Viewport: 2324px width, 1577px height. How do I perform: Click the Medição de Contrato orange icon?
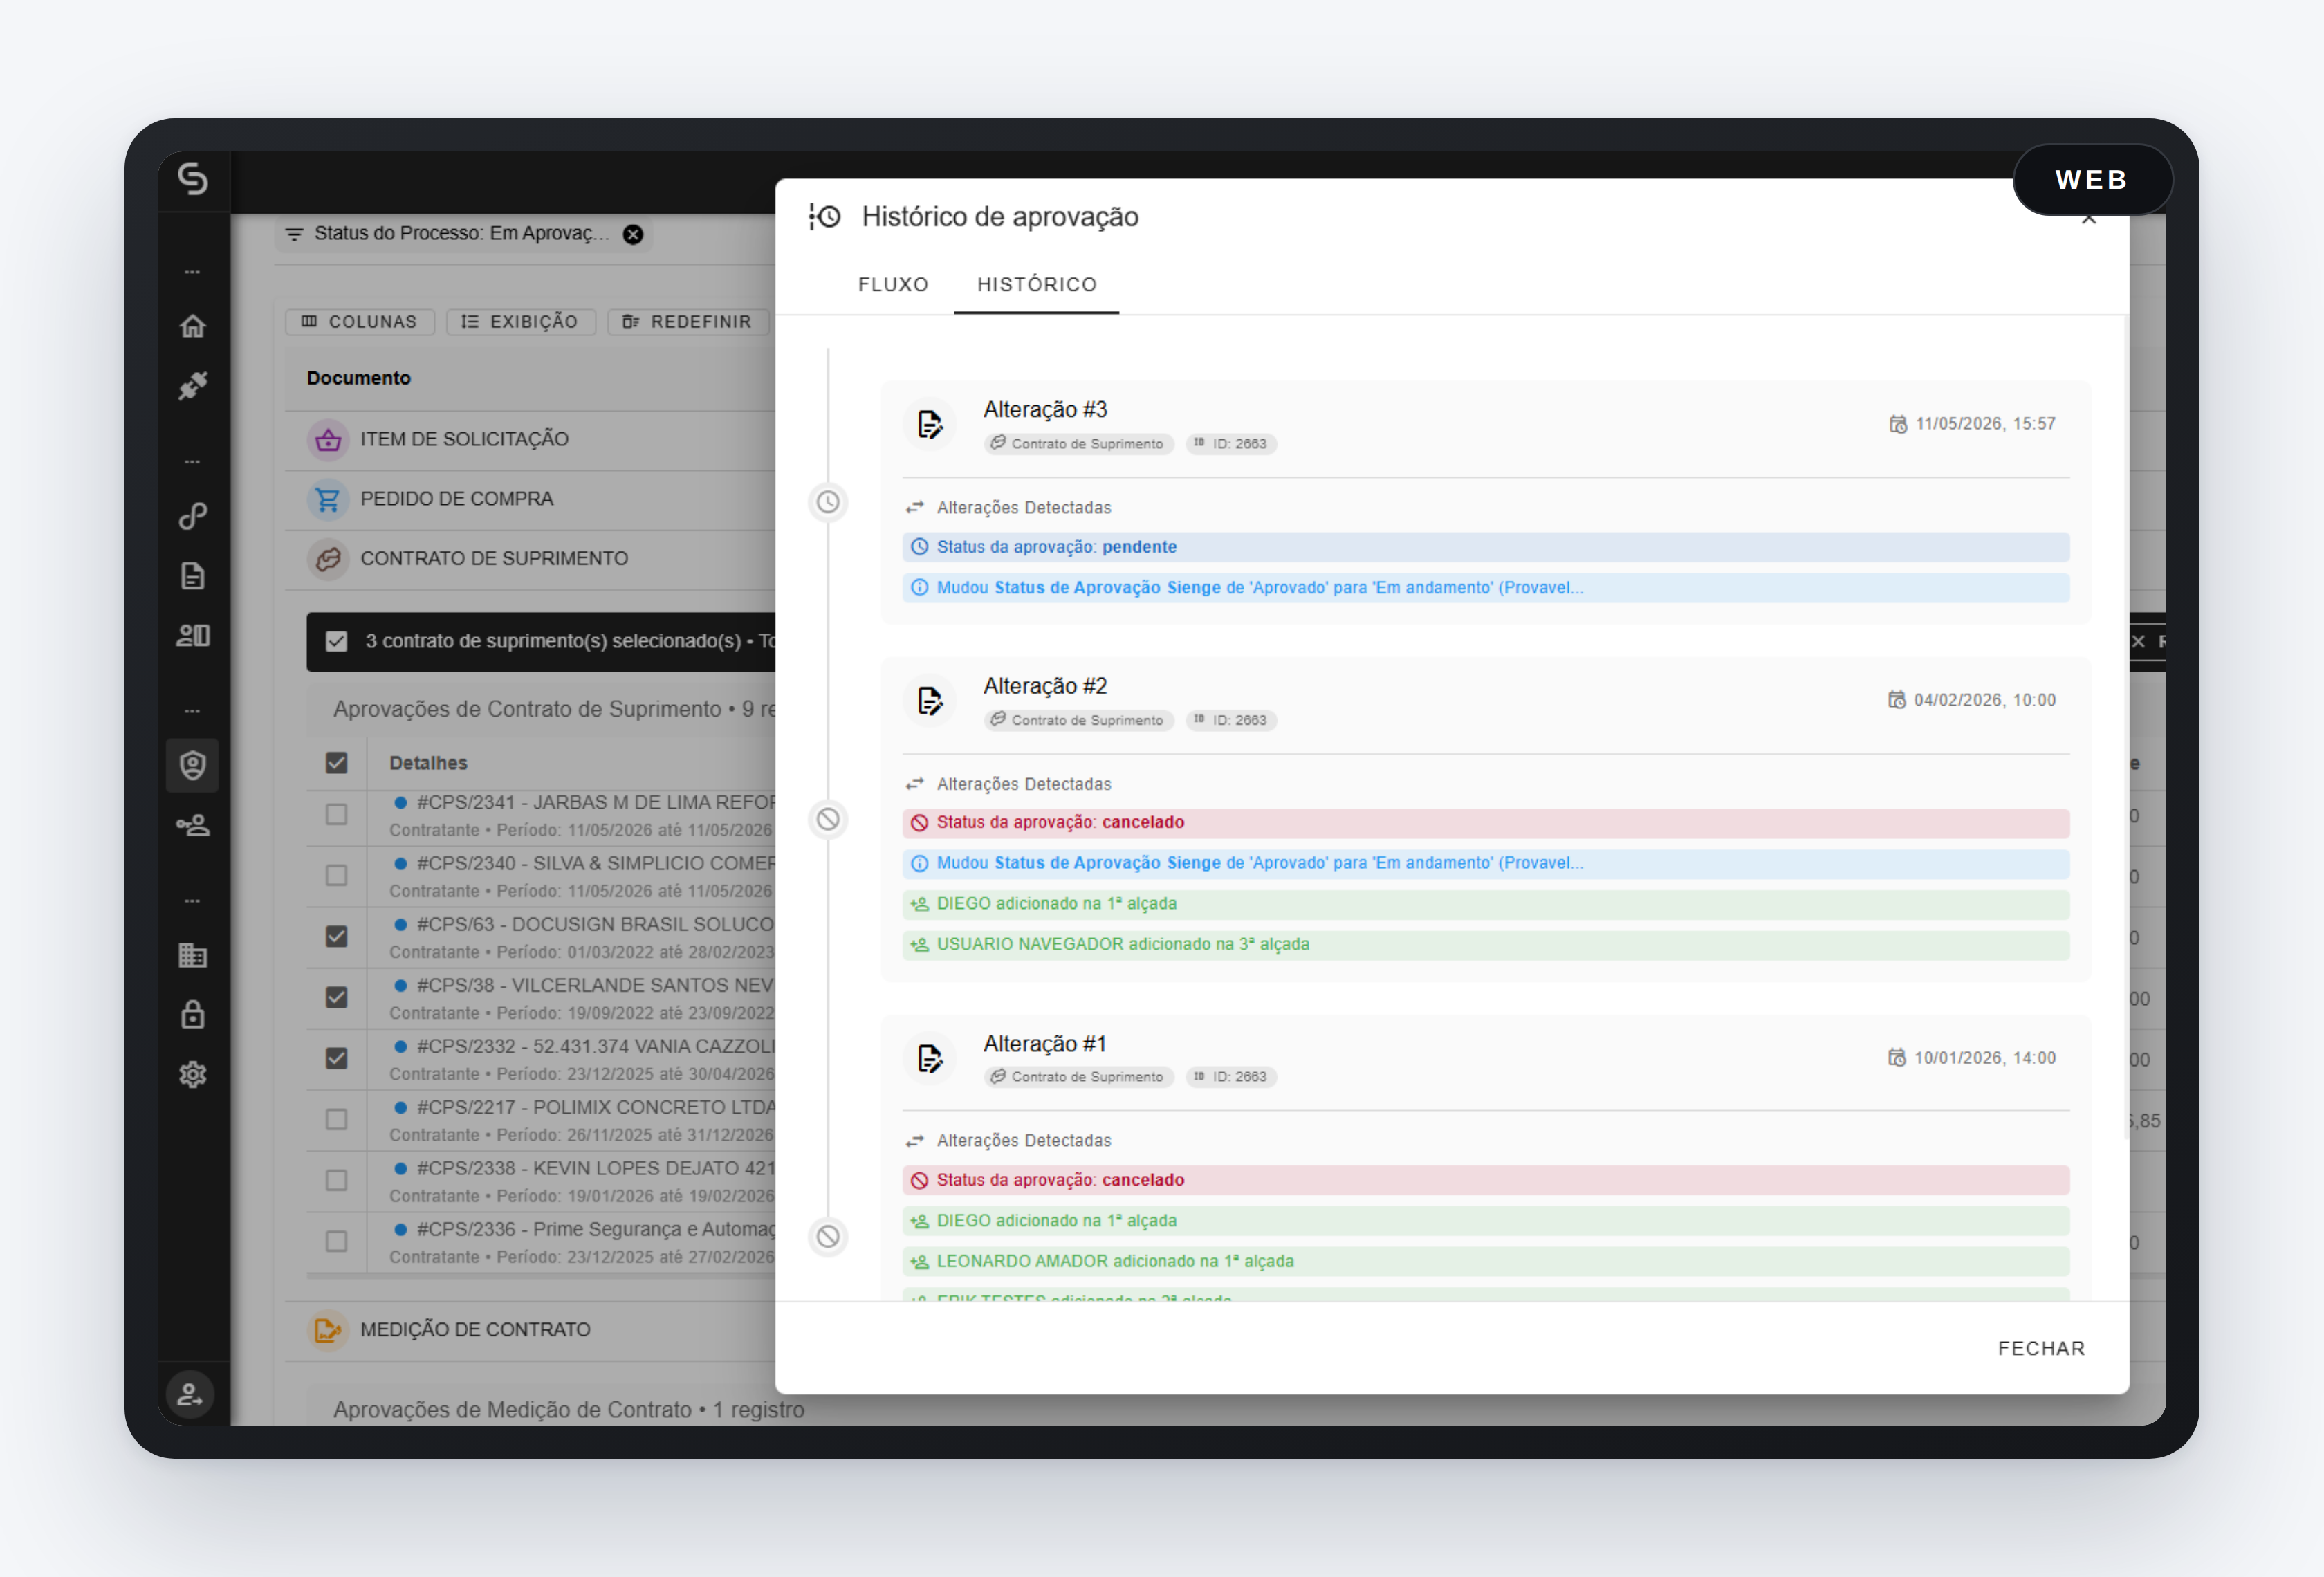[x=328, y=1330]
